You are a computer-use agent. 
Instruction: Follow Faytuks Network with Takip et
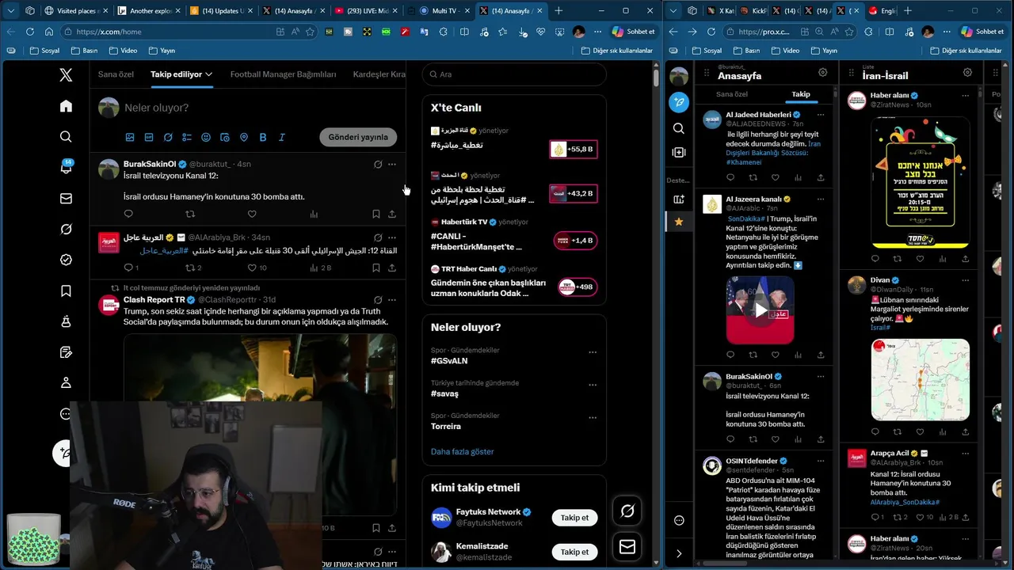tap(574, 518)
